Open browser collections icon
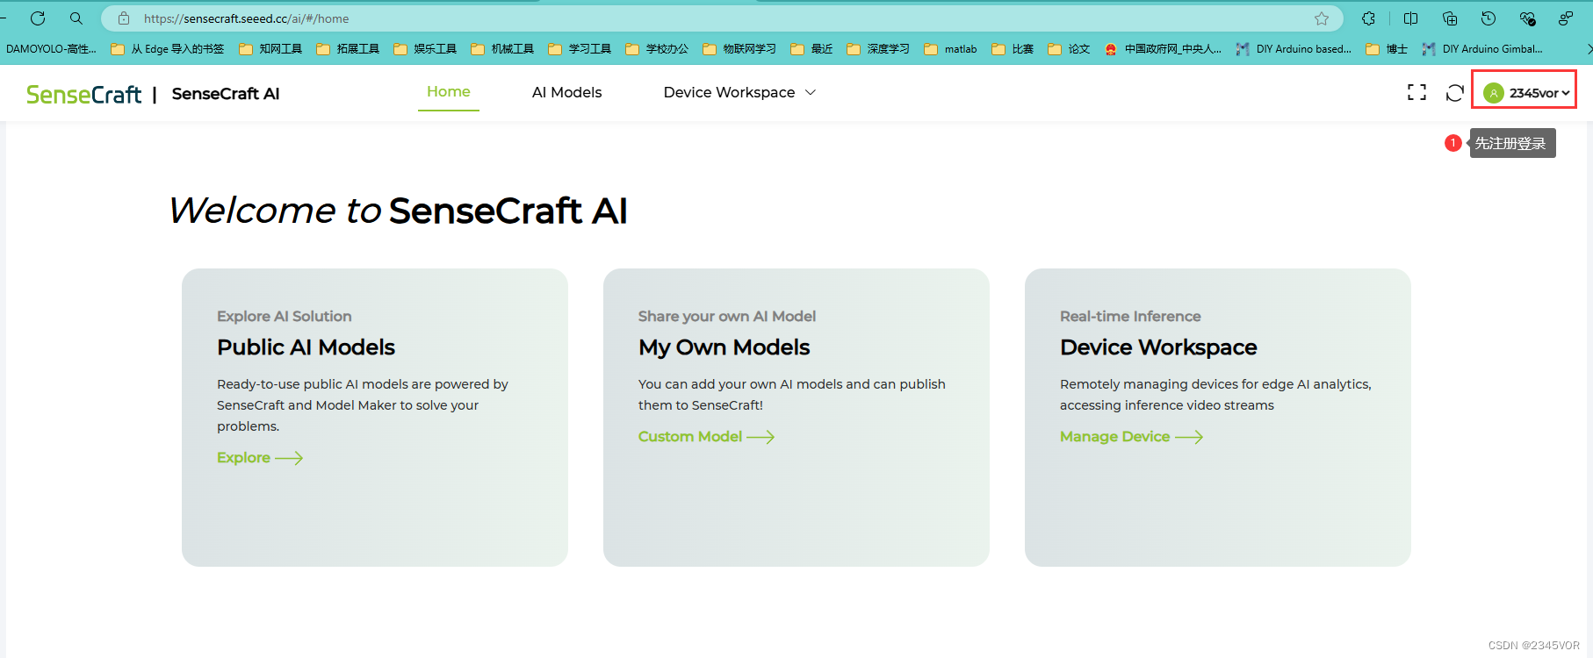 (1450, 18)
